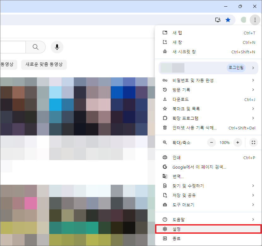Screen dimensions: 262x246
Task: Click the install app icon in address bar
Action: (x=218, y=20)
